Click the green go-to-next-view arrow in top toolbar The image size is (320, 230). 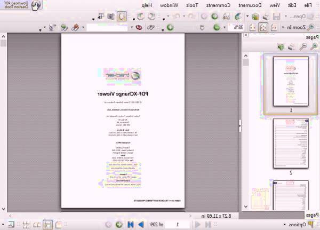(x=214, y=17)
